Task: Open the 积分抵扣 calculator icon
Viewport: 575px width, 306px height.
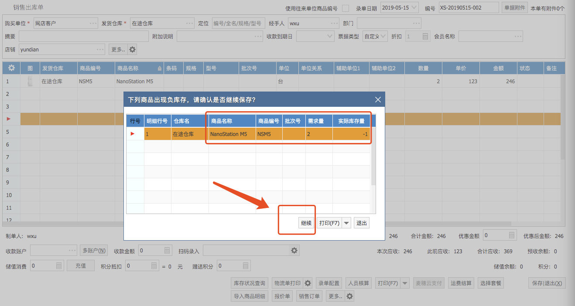Action: click(154, 265)
